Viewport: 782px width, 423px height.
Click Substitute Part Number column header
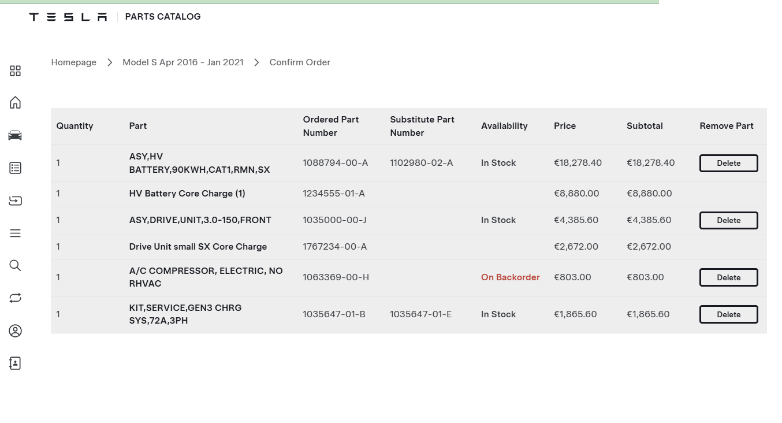tap(422, 126)
